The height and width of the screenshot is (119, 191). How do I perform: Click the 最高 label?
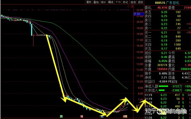pos(172,57)
